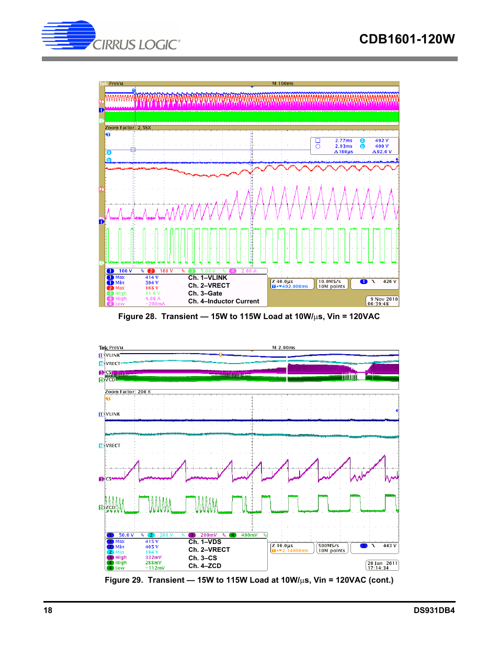The image size is (499, 646).
Task: Click VRECT trace label in Figure 29 zoom
Action: [113, 446]
